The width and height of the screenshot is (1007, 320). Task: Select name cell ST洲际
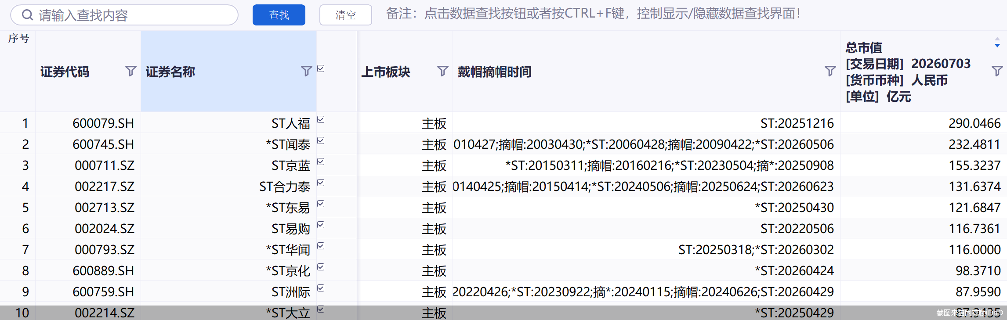(228, 291)
